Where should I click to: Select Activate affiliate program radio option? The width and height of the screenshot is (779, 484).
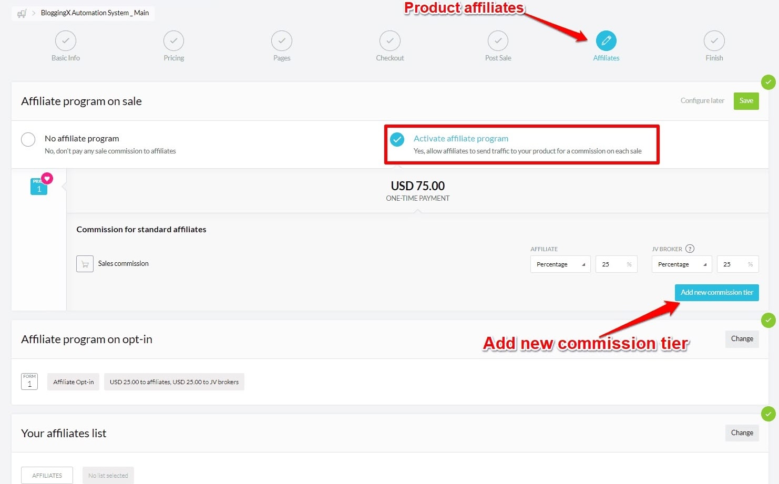[x=397, y=139]
